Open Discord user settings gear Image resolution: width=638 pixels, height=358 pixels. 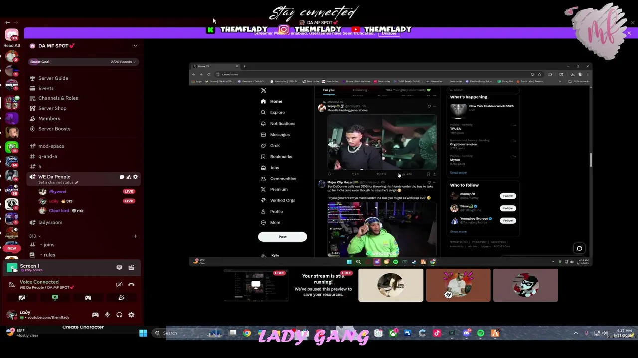[x=131, y=315]
